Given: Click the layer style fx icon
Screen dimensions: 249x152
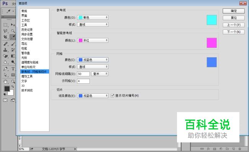Looking at the screenshot, I should 208,149.
